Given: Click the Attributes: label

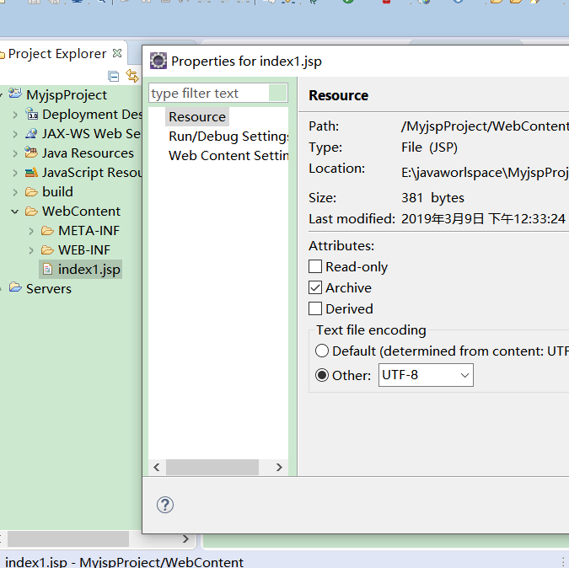Looking at the screenshot, I should click(x=341, y=245).
